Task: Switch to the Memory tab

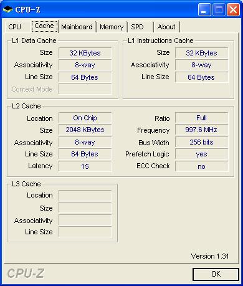Action: pyautogui.click(x=112, y=27)
